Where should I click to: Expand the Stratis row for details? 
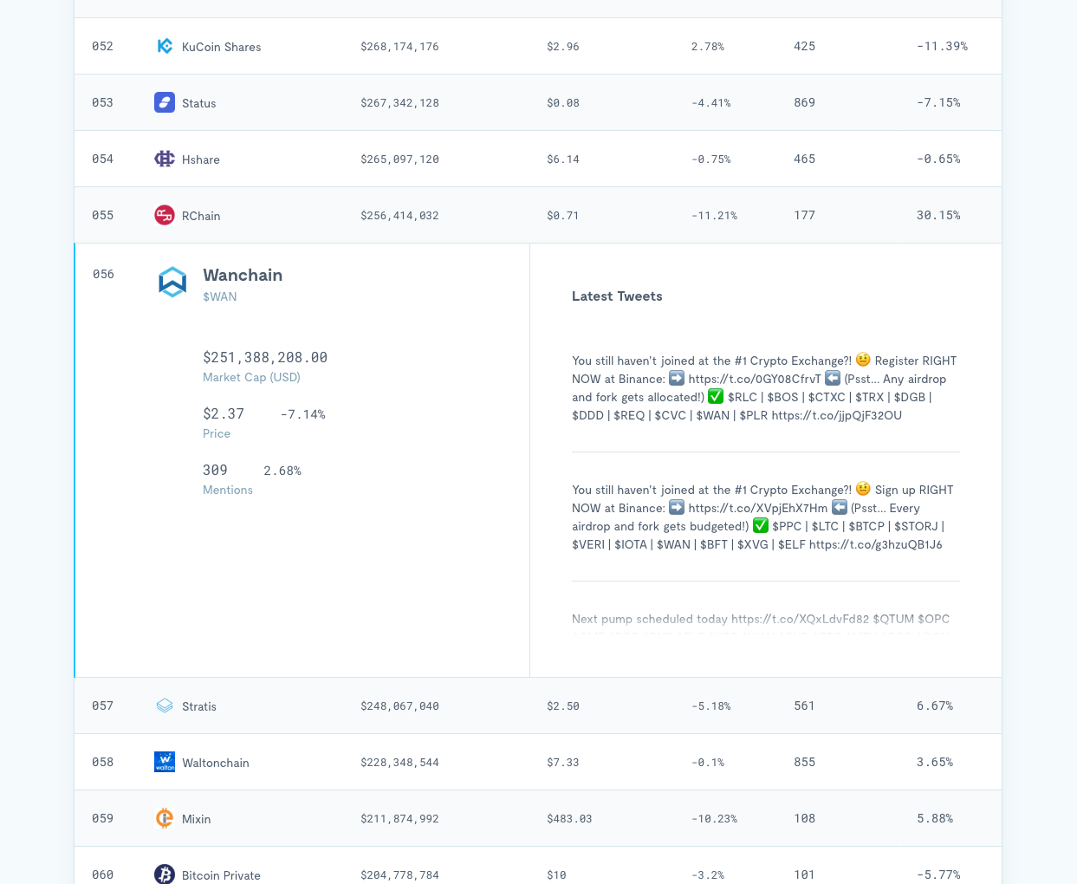537,705
